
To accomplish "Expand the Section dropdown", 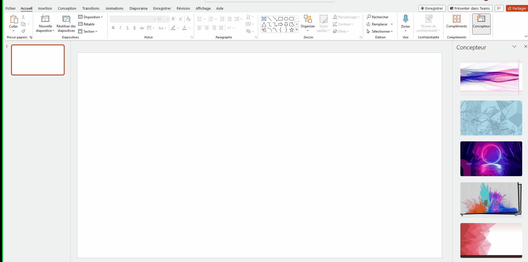I will [88, 31].
